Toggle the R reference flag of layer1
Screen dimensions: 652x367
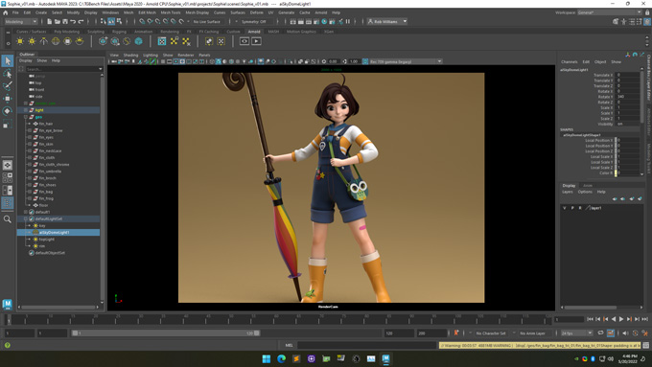(x=580, y=208)
